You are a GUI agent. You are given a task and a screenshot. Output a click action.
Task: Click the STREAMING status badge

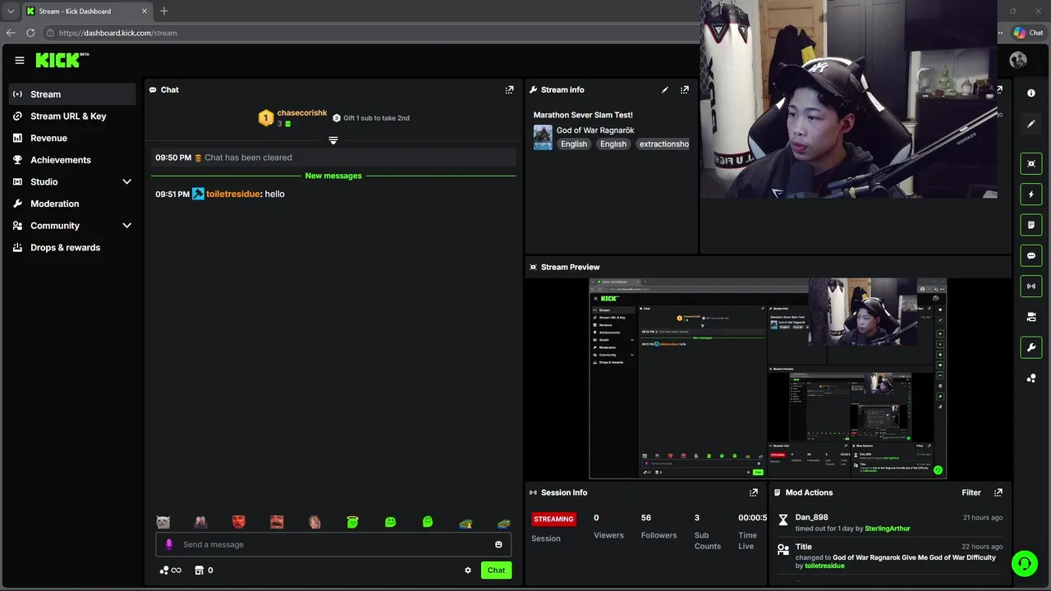click(x=553, y=519)
